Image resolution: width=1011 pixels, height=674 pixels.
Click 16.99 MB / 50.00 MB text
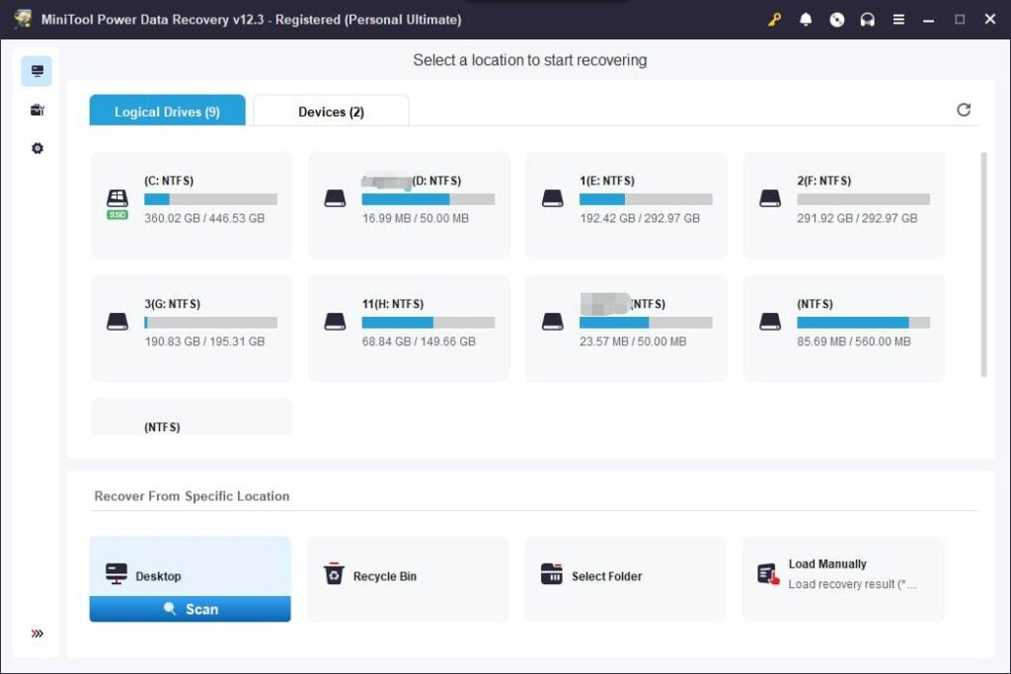click(x=416, y=218)
